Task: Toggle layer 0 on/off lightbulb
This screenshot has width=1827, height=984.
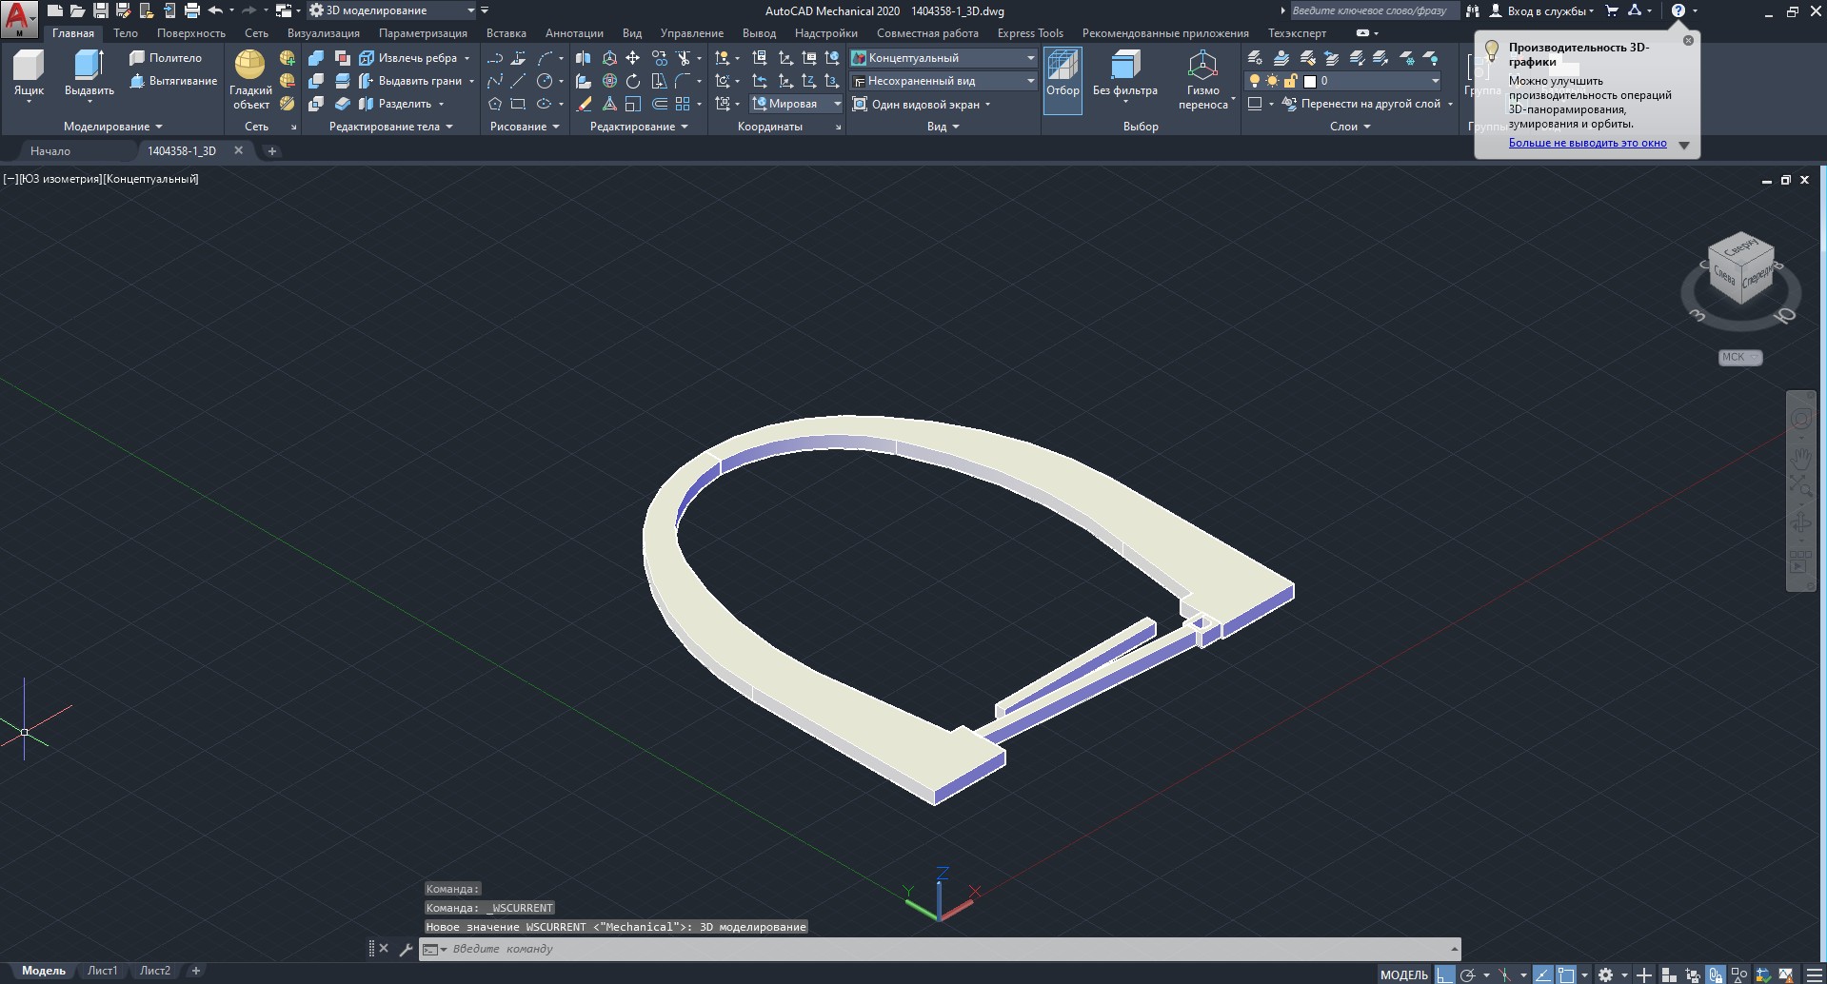Action: click(x=1255, y=81)
